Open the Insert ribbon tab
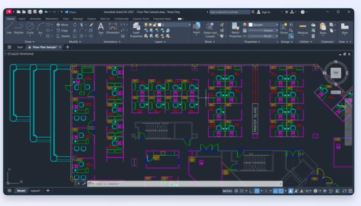The height and width of the screenshot is (206, 361). (22, 19)
